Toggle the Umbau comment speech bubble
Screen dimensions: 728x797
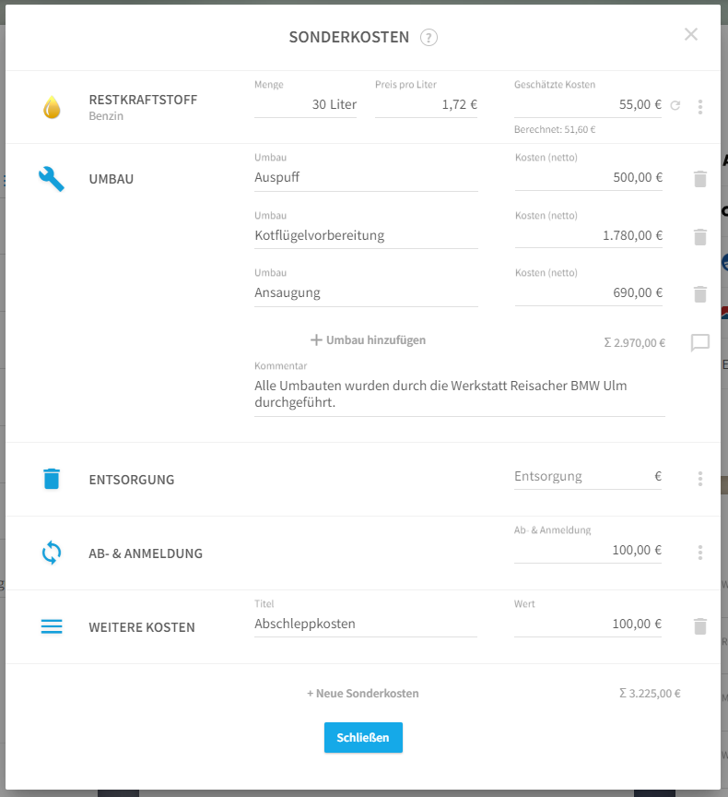tap(700, 342)
